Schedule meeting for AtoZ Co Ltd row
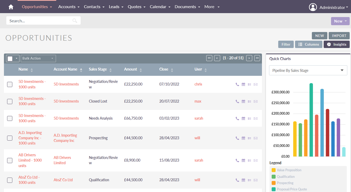This screenshot has width=351, height=192. [243, 180]
